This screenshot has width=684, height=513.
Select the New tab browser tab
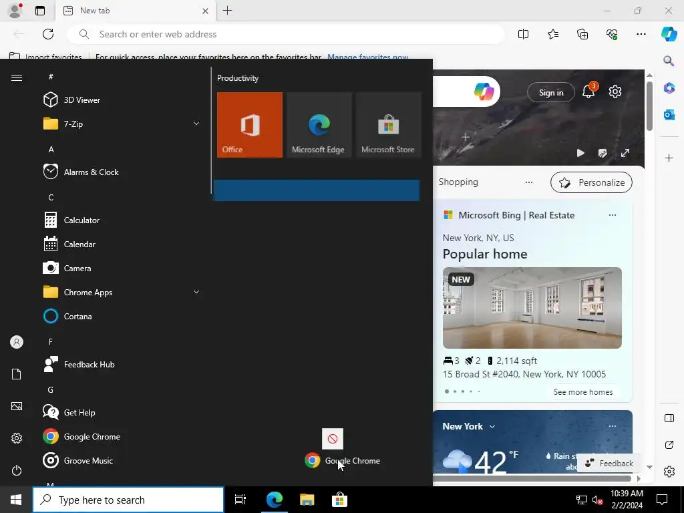click(135, 11)
